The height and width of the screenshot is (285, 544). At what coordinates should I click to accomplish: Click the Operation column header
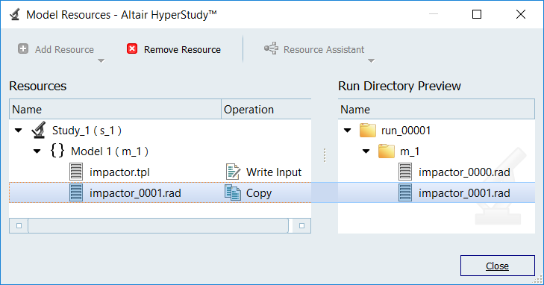pyautogui.click(x=266, y=109)
